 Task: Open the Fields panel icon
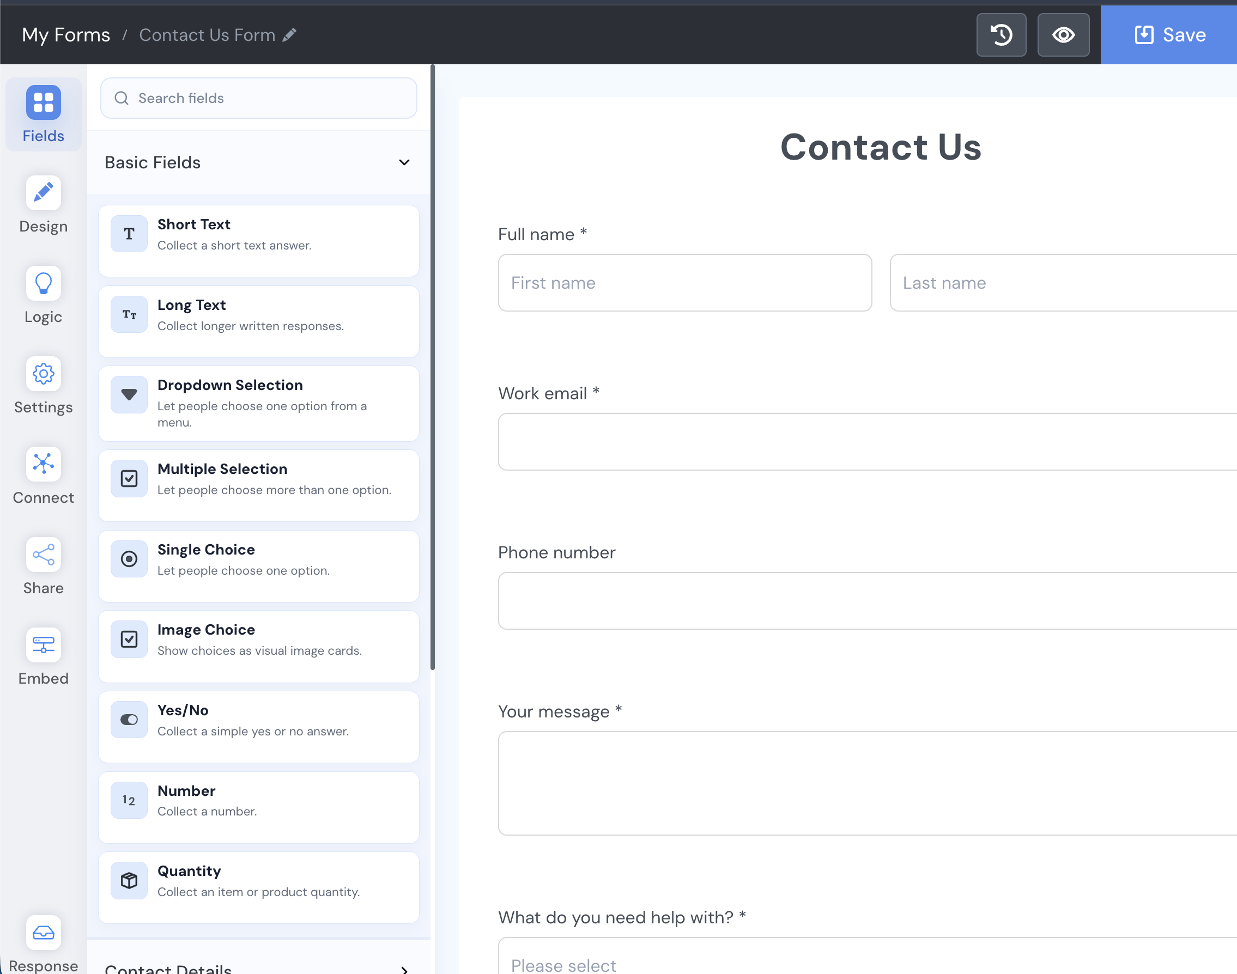44,102
